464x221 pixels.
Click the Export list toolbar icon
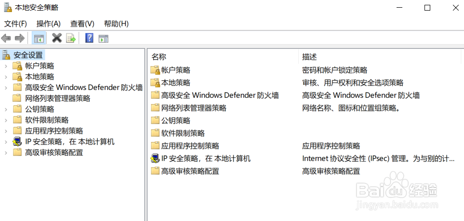click(71, 38)
